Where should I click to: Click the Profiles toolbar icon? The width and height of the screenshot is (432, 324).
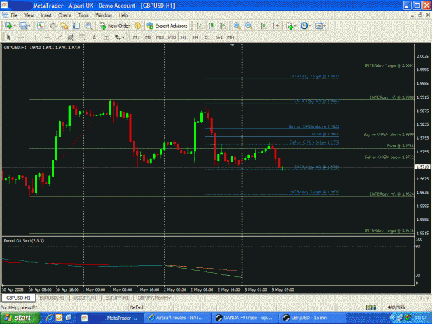click(23, 26)
